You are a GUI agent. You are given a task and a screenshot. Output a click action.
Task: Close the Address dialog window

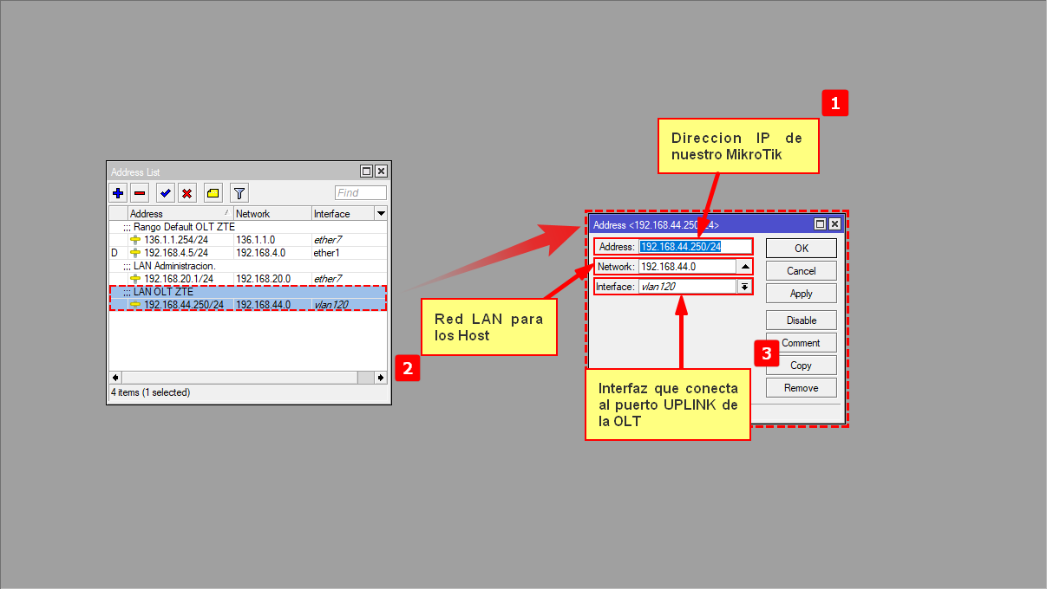pyautogui.click(x=834, y=224)
